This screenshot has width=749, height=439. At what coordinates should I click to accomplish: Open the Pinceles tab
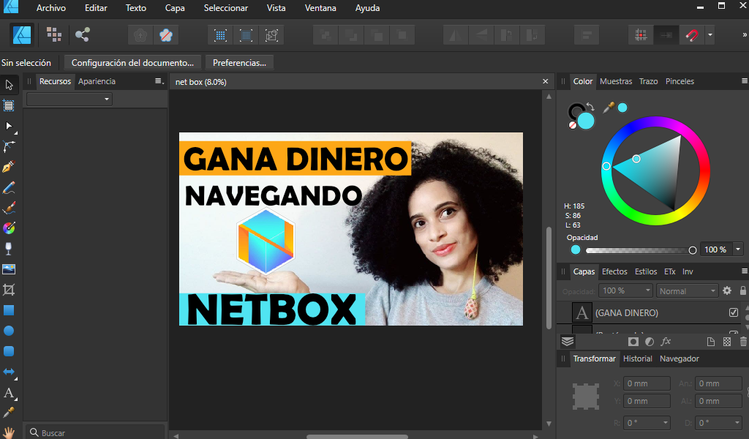pyautogui.click(x=680, y=81)
